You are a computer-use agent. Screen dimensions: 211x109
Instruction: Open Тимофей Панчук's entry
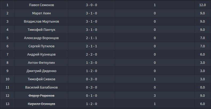coord(41,30)
